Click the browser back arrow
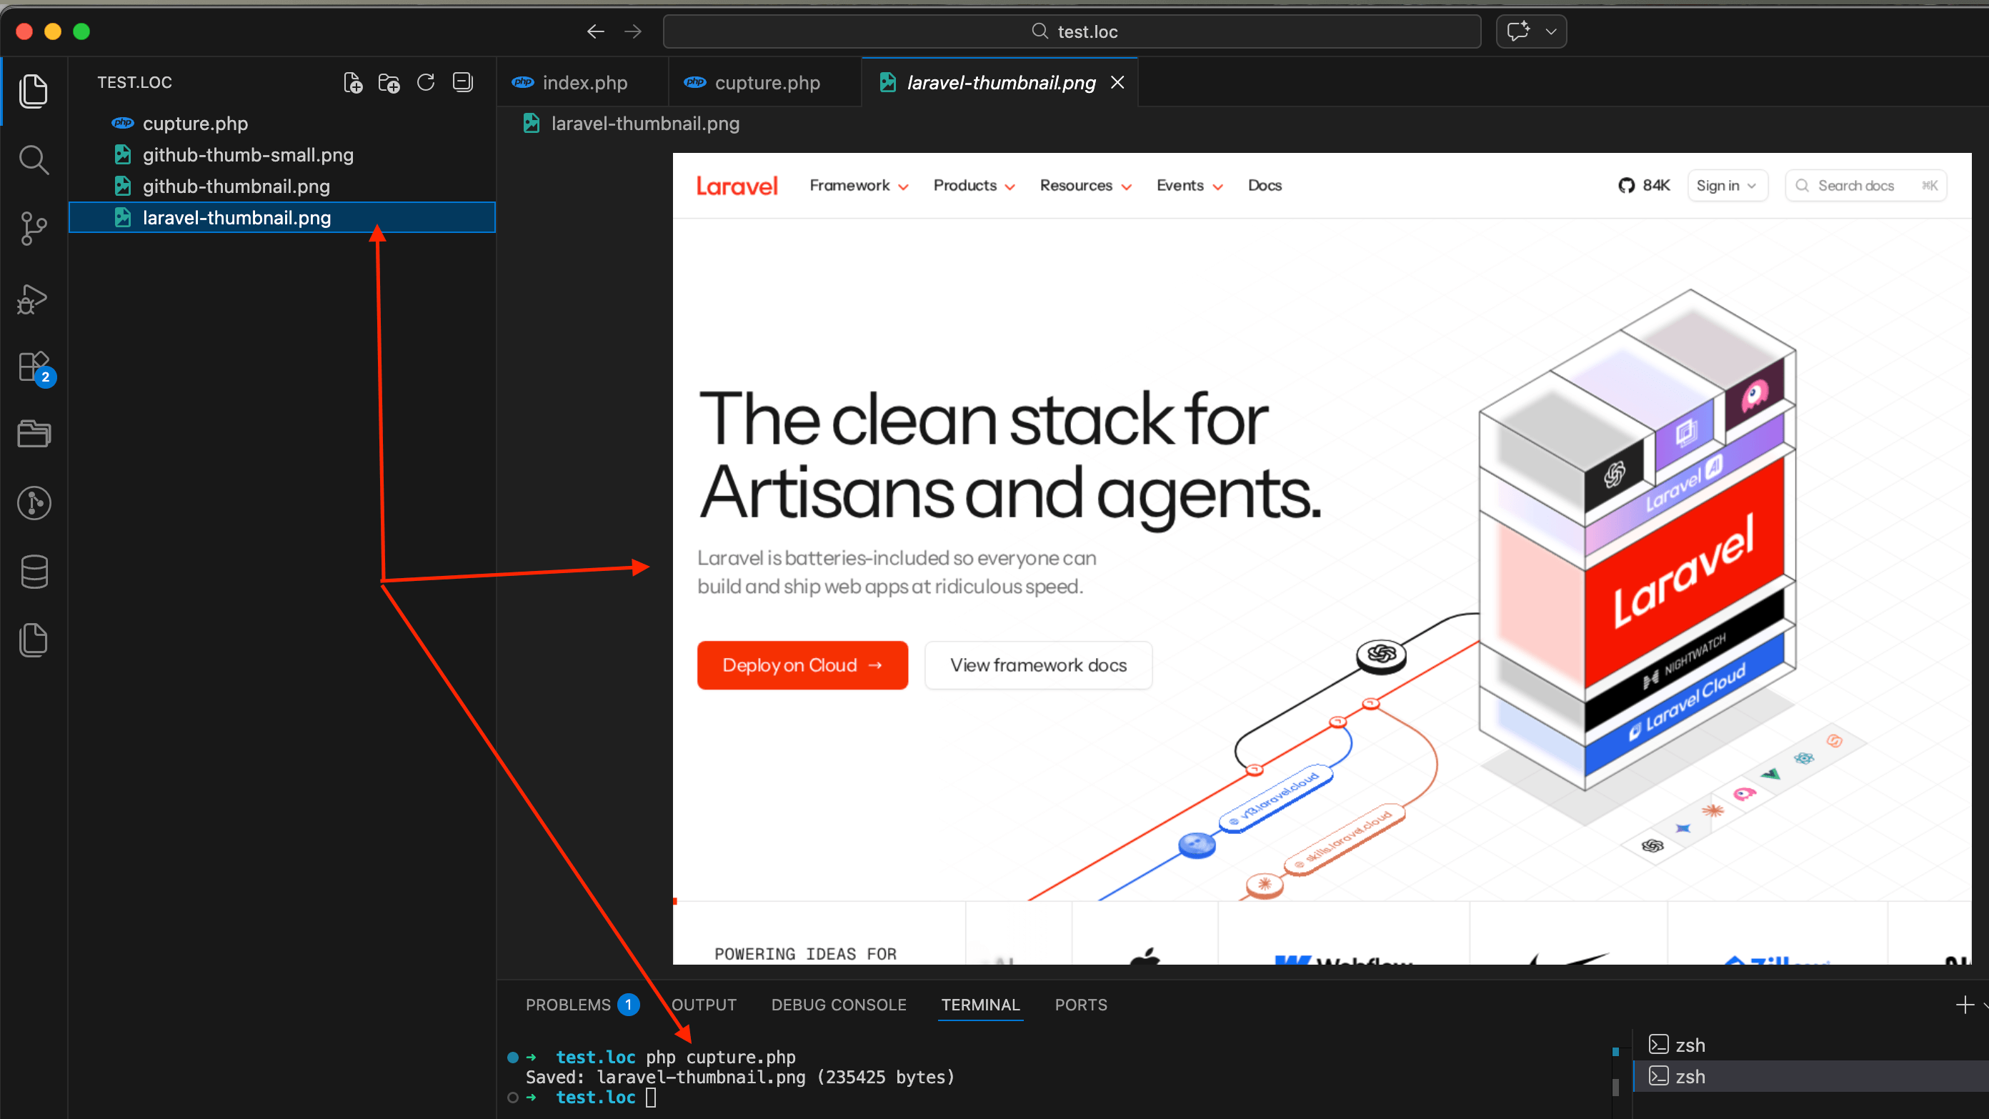This screenshot has width=1989, height=1119. 594,31
